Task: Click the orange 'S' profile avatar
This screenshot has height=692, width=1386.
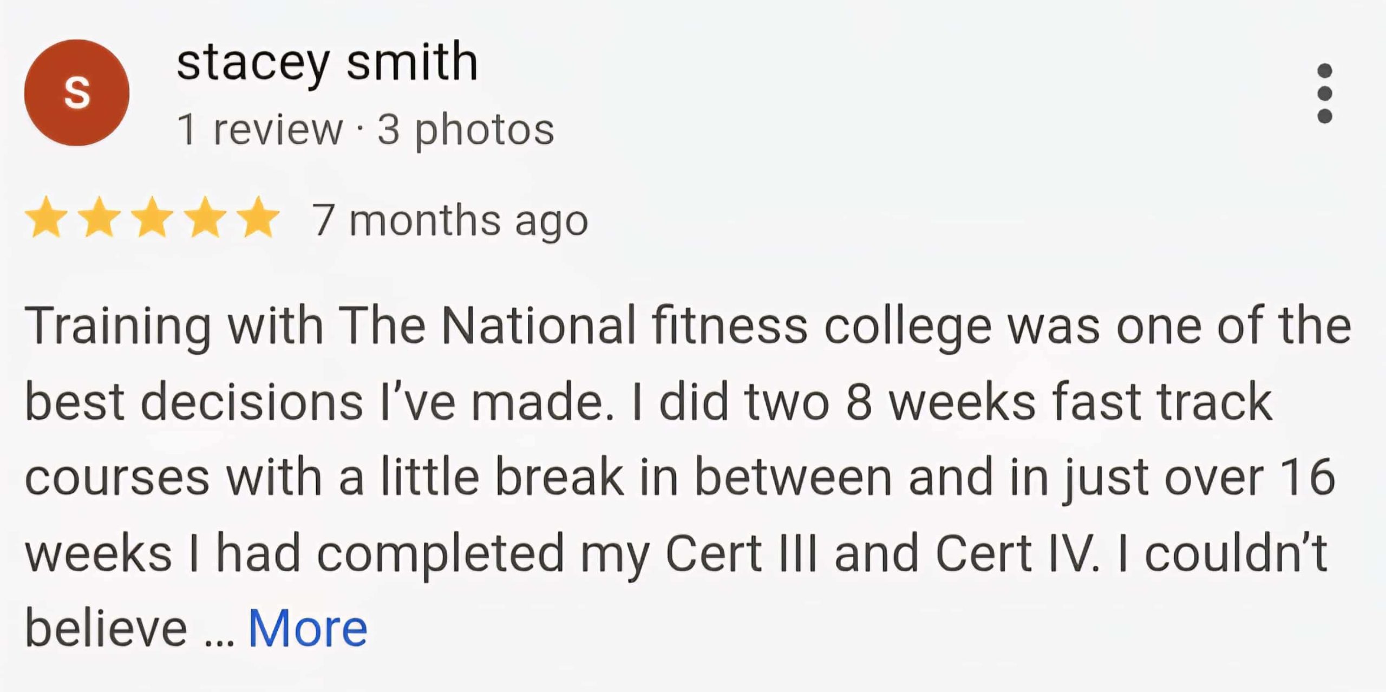Action: click(x=77, y=93)
